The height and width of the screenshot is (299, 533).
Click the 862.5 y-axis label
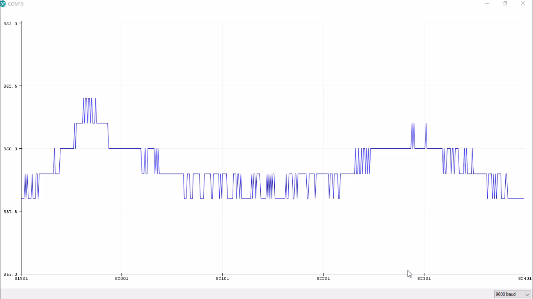[10, 86]
